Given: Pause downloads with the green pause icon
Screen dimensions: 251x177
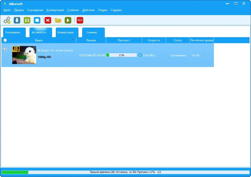Looking at the screenshot, I should point(27,20).
